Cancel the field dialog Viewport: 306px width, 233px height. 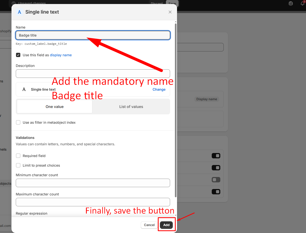(149, 225)
